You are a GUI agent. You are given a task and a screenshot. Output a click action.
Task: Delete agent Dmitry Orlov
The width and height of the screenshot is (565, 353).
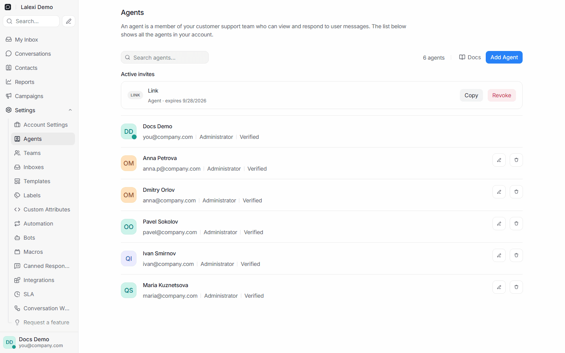tap(516, 192)
